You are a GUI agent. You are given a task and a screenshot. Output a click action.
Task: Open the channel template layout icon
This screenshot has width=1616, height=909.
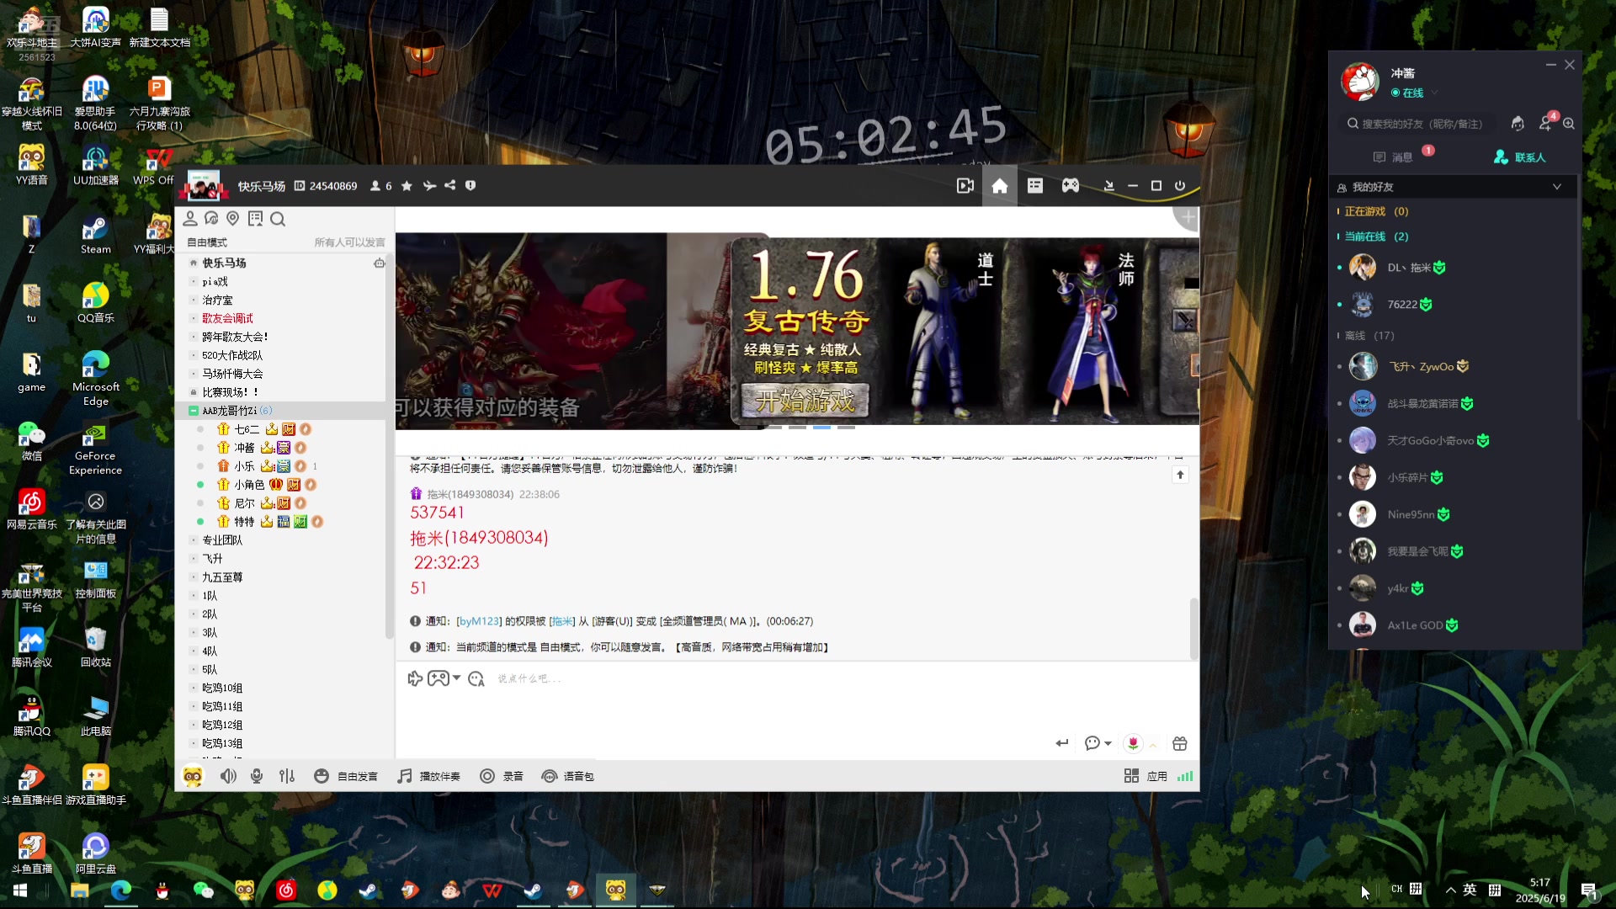coord(1034,186)
